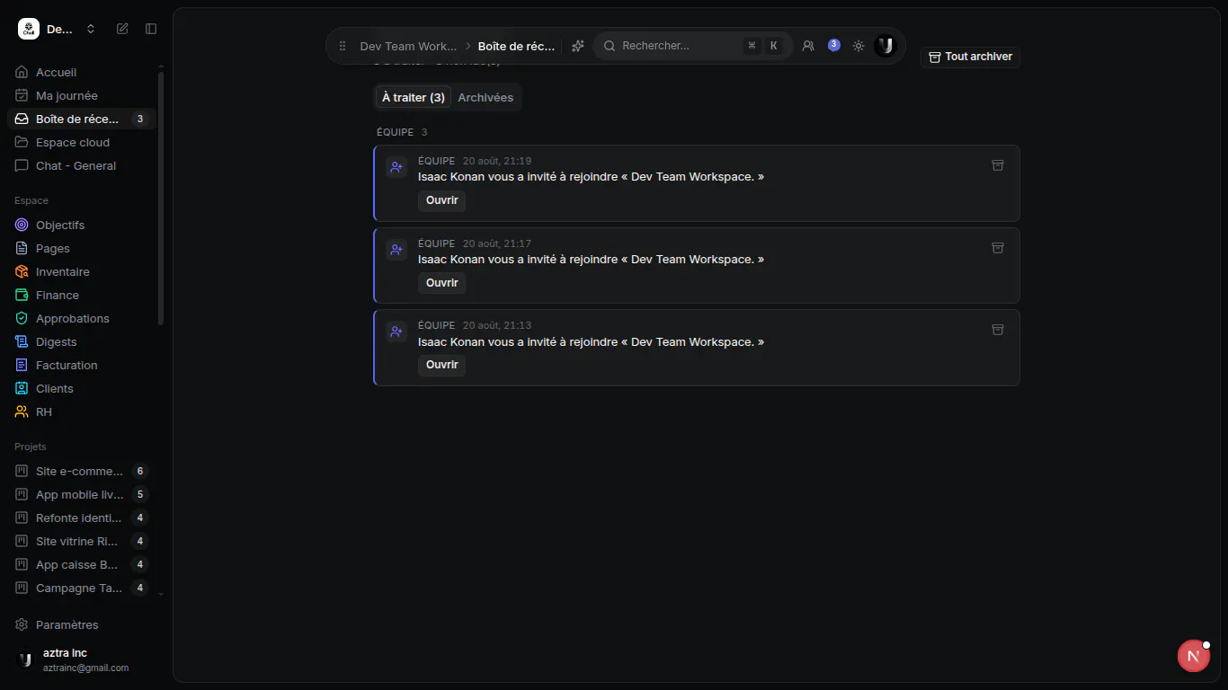Click Ouvrir on the 21:17 invitation
The width and height of the screenshot is (1228, 690).
point(441,283)
